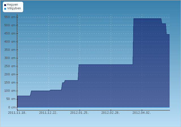Select the Völgyben legend label

(14, 8)
